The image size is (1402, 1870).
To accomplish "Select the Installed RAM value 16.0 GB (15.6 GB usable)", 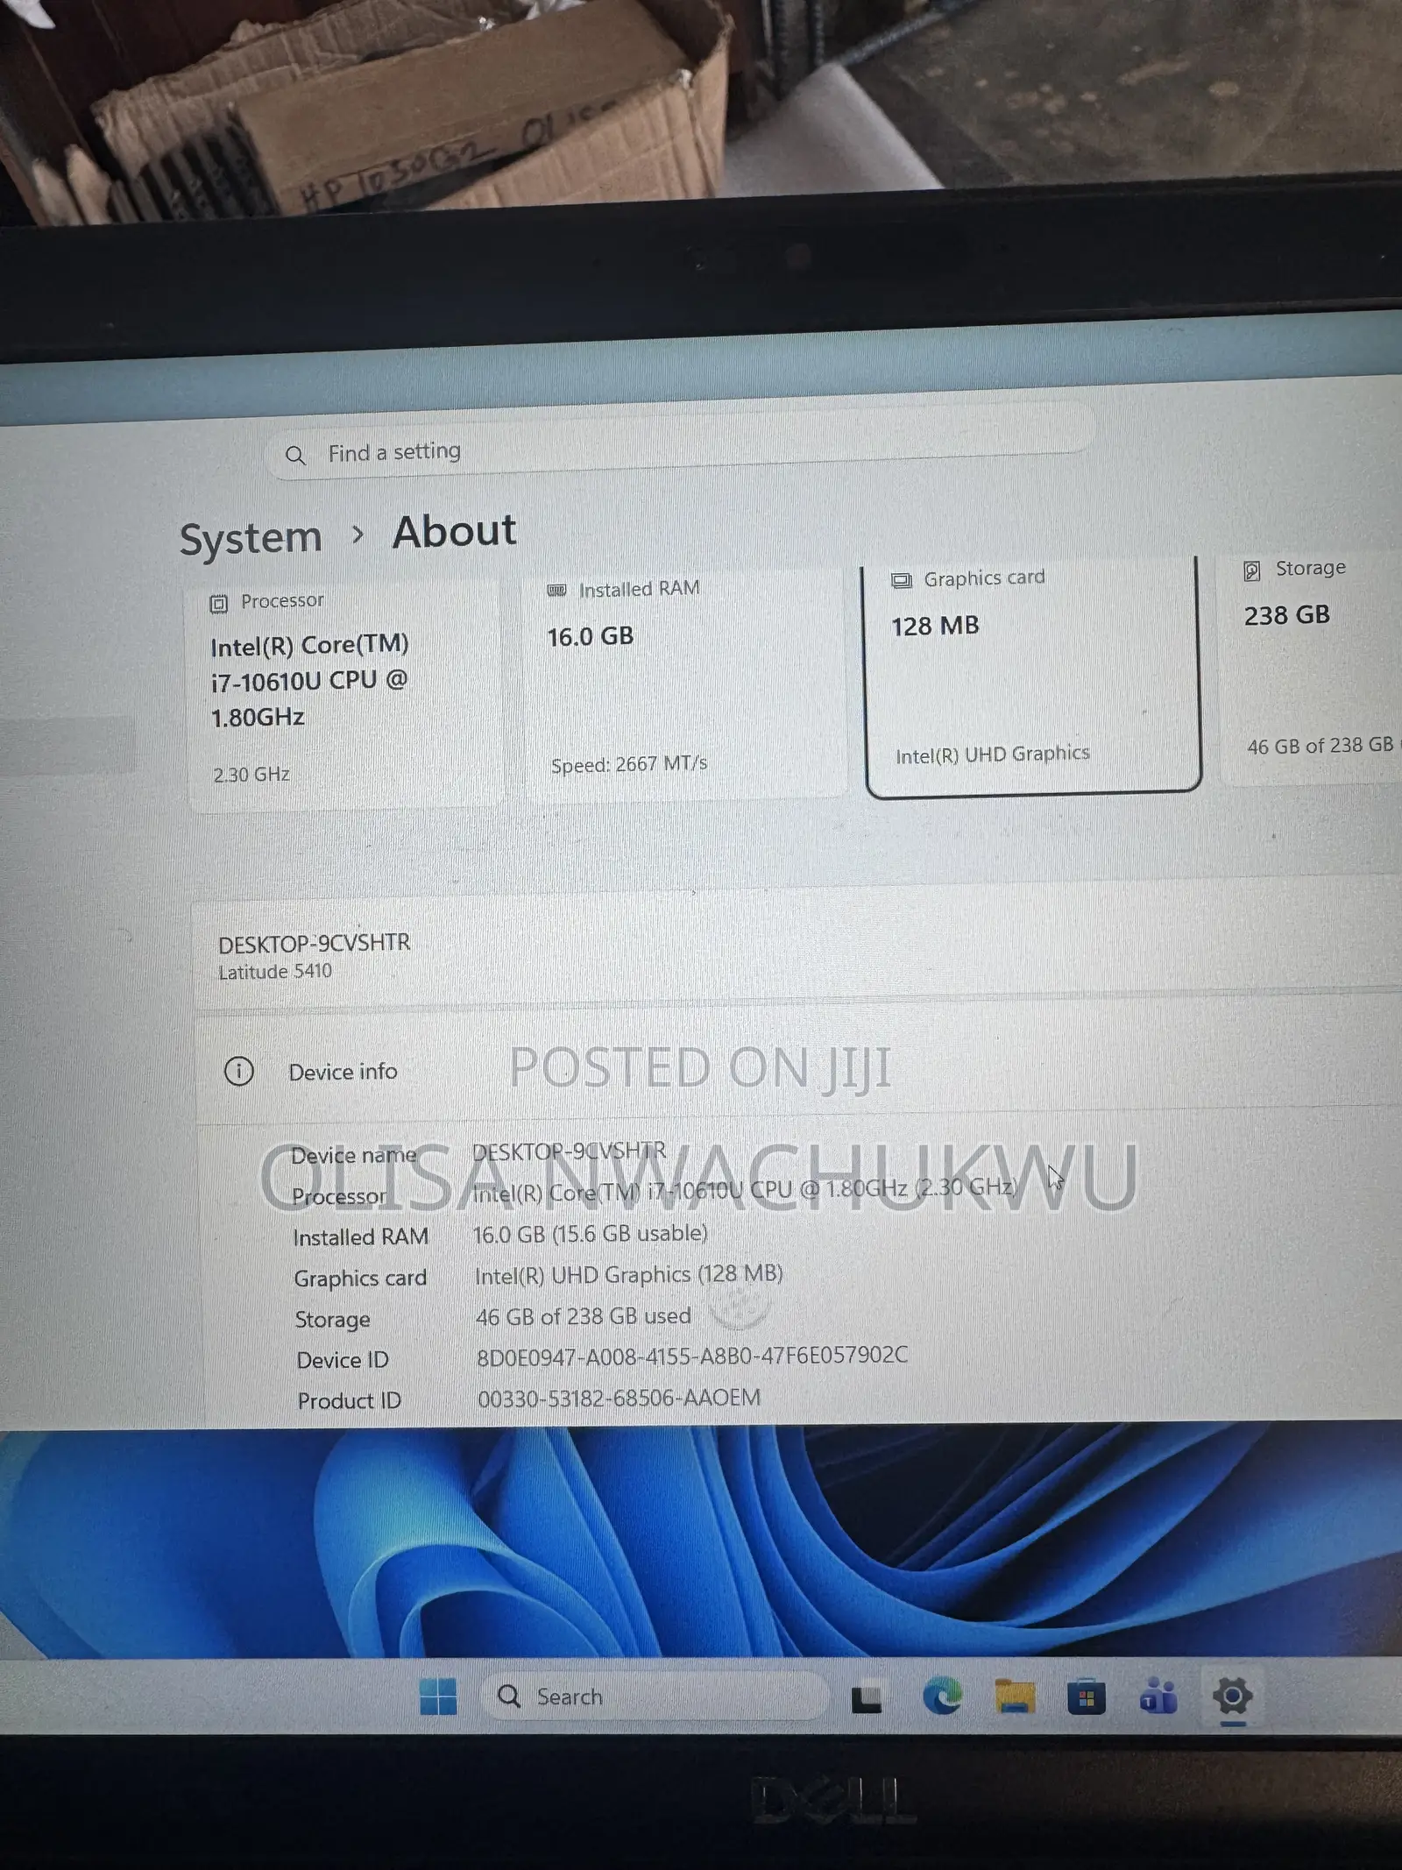I will 590,1234.
